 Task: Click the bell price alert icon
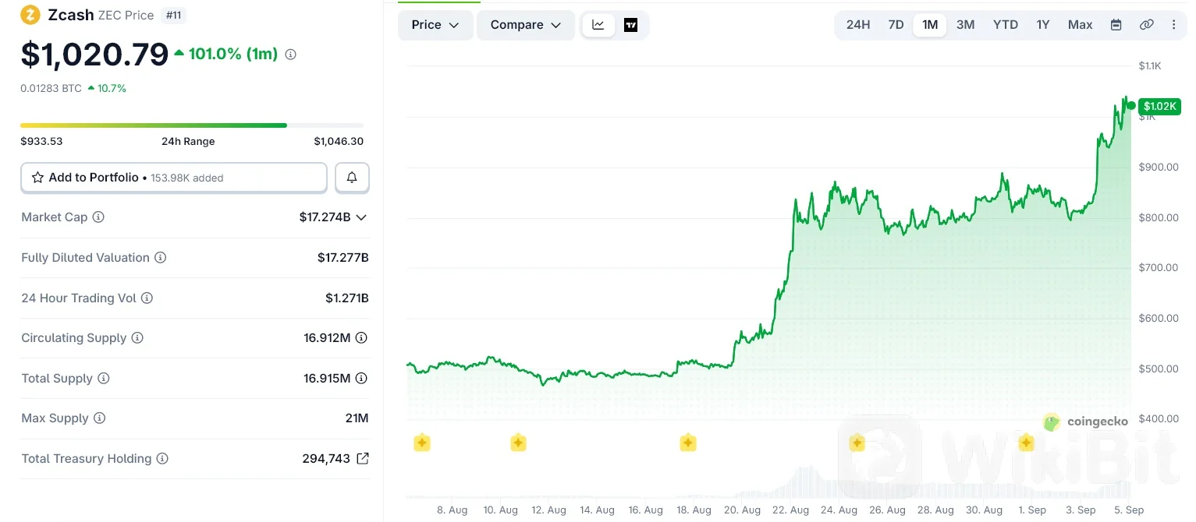point(352,178)
